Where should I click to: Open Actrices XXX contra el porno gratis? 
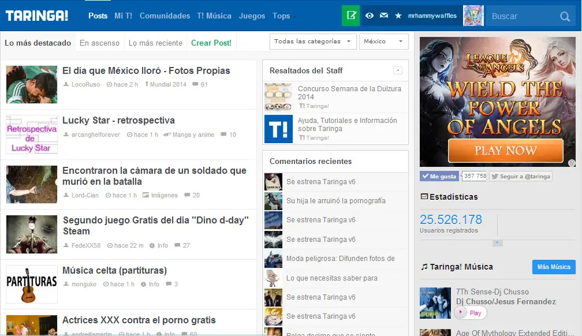pyautogui.click(x=139, y=320)
